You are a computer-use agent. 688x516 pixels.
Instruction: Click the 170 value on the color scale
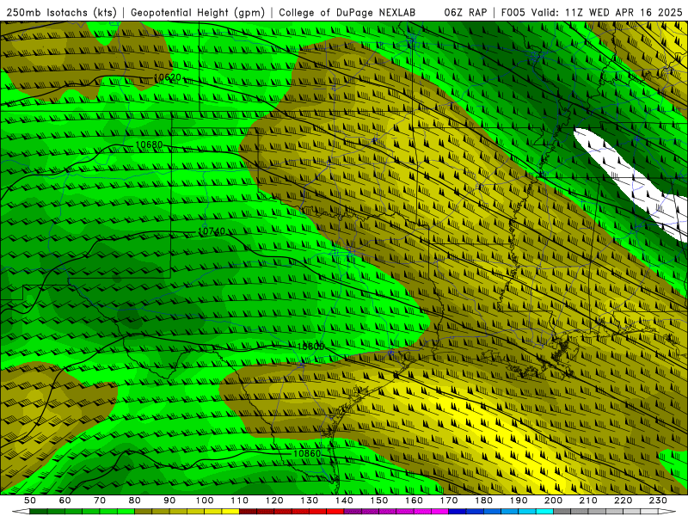click(449, 501)
